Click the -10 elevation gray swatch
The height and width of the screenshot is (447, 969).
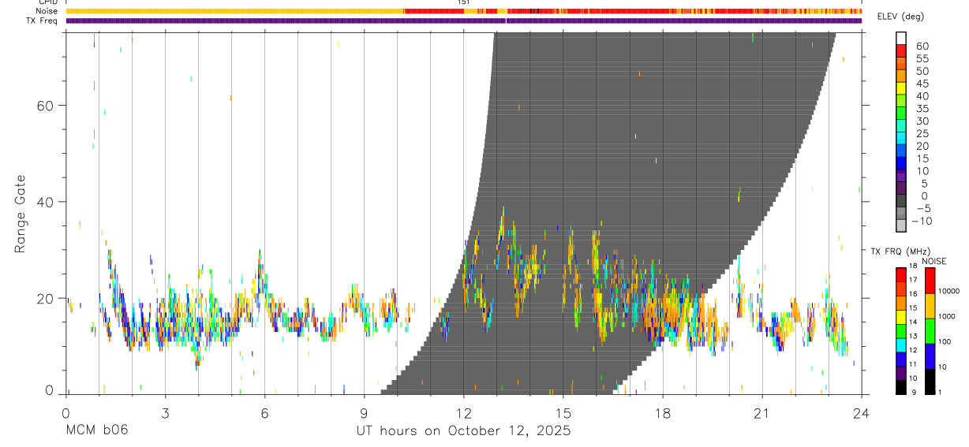coord(901,225)
